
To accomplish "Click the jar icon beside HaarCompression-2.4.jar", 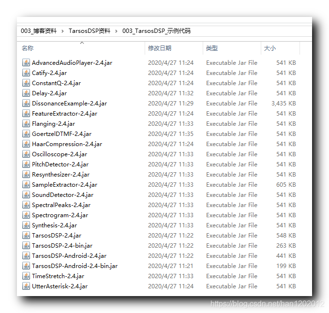I will pyautogui.click(x=26, y=144).
